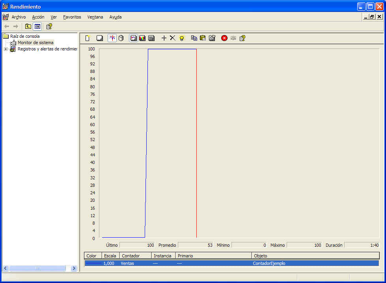Viewport: 386px width, 283px height.
Task: Delete selected counter with X icon
Action: [172, 38]
